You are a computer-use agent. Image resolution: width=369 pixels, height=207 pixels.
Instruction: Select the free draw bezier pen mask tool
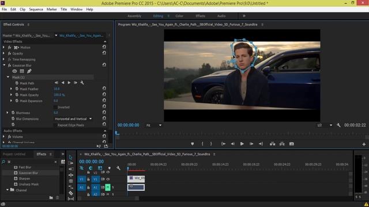pos(29,71)
